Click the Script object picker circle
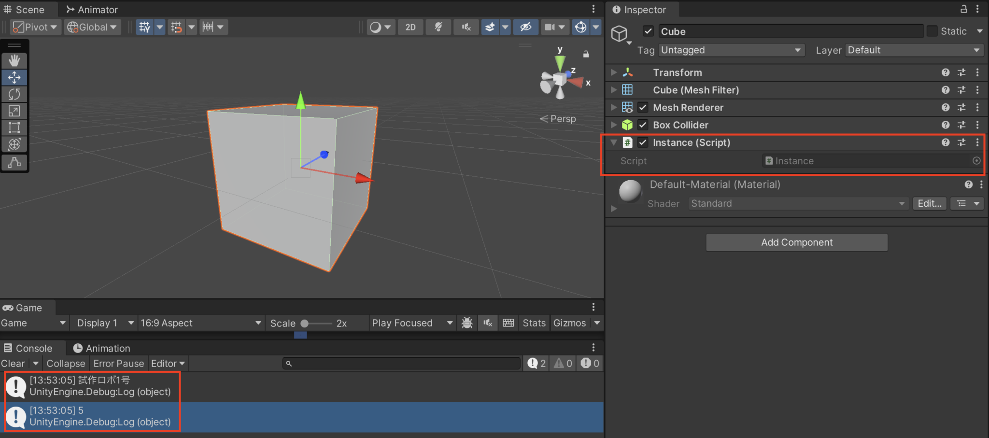The width and height of the screenshot is (989, 438). click(976, 161)
